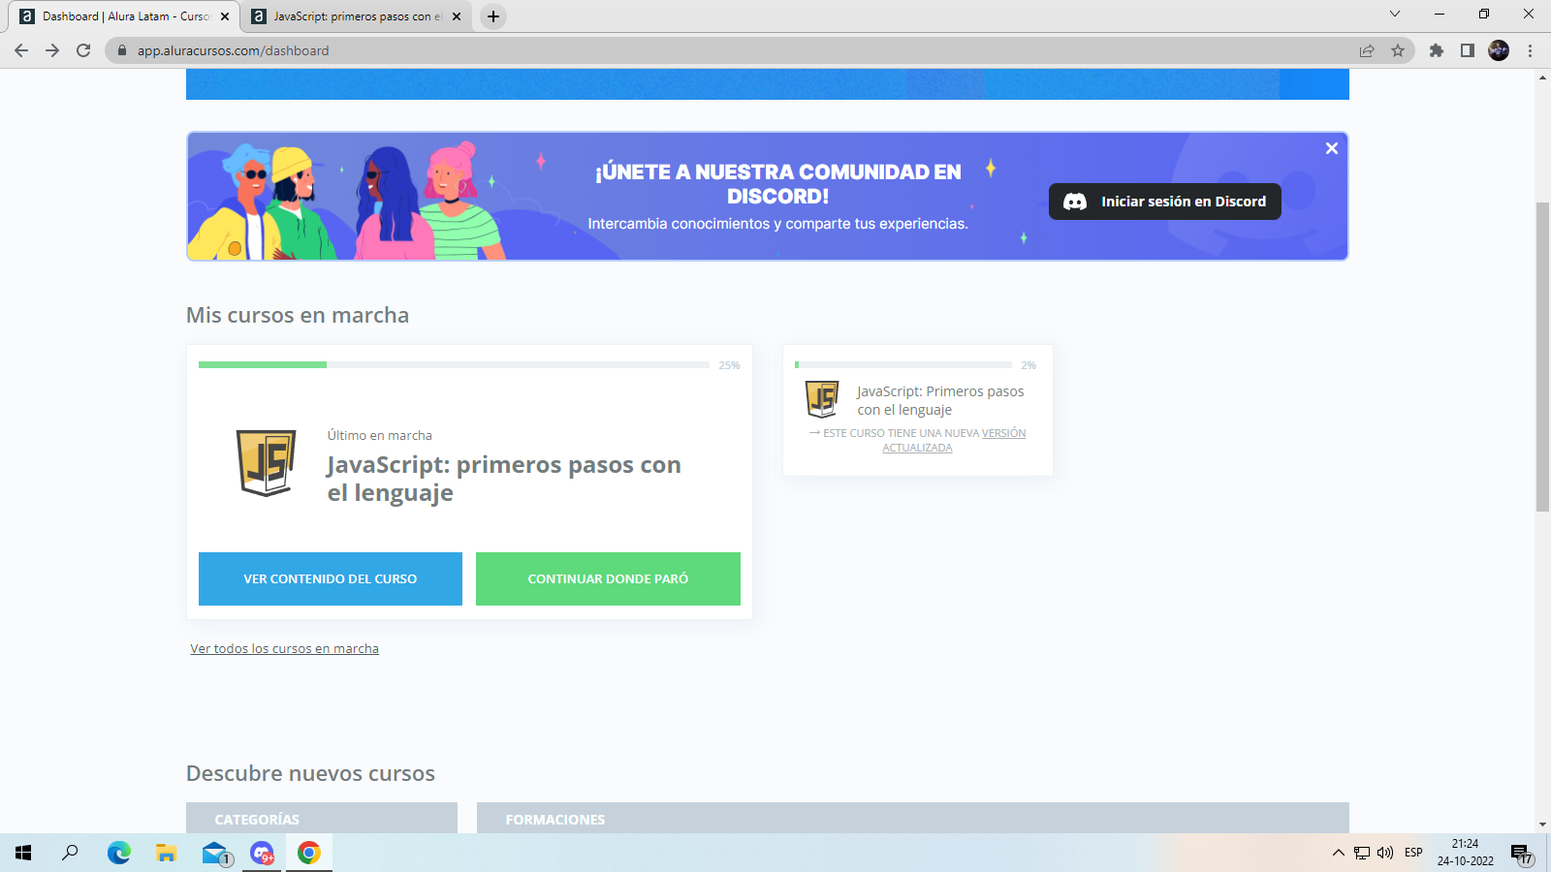Go back to the previous page

[21, 50]
